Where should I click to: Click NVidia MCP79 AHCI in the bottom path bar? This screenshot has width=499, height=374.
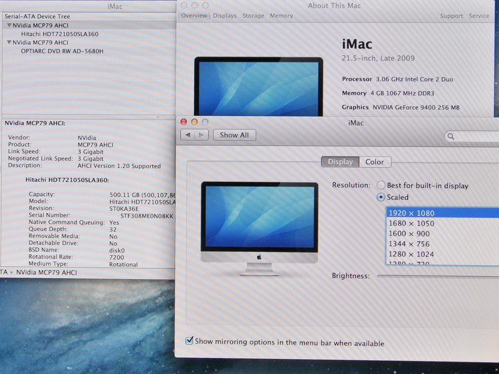pos(46,272)
